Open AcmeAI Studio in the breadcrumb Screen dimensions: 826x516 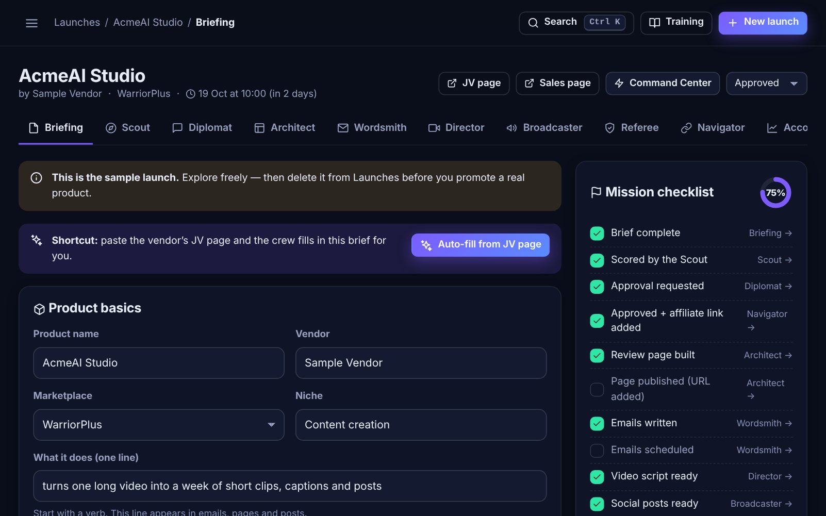[x=148, y=23]
